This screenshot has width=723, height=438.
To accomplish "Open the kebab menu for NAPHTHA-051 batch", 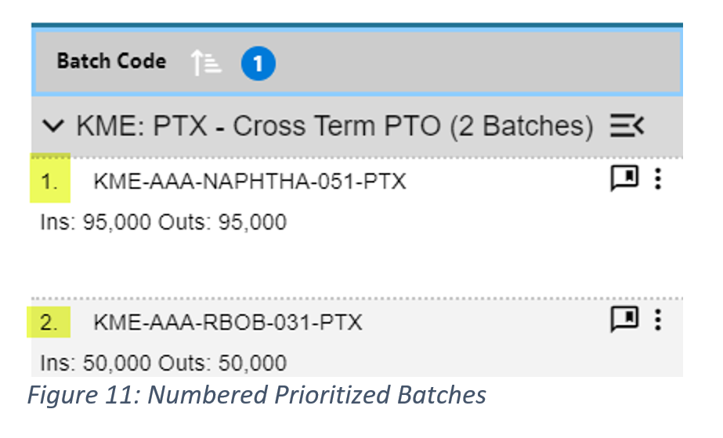I will point(658,179).
